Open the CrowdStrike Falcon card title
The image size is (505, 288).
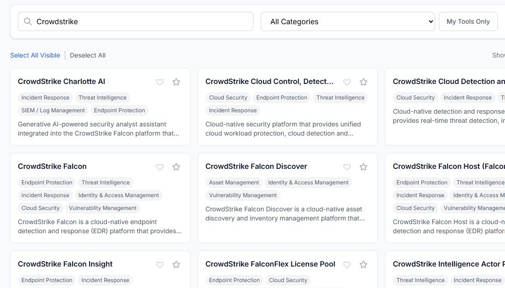click(52, 166)
